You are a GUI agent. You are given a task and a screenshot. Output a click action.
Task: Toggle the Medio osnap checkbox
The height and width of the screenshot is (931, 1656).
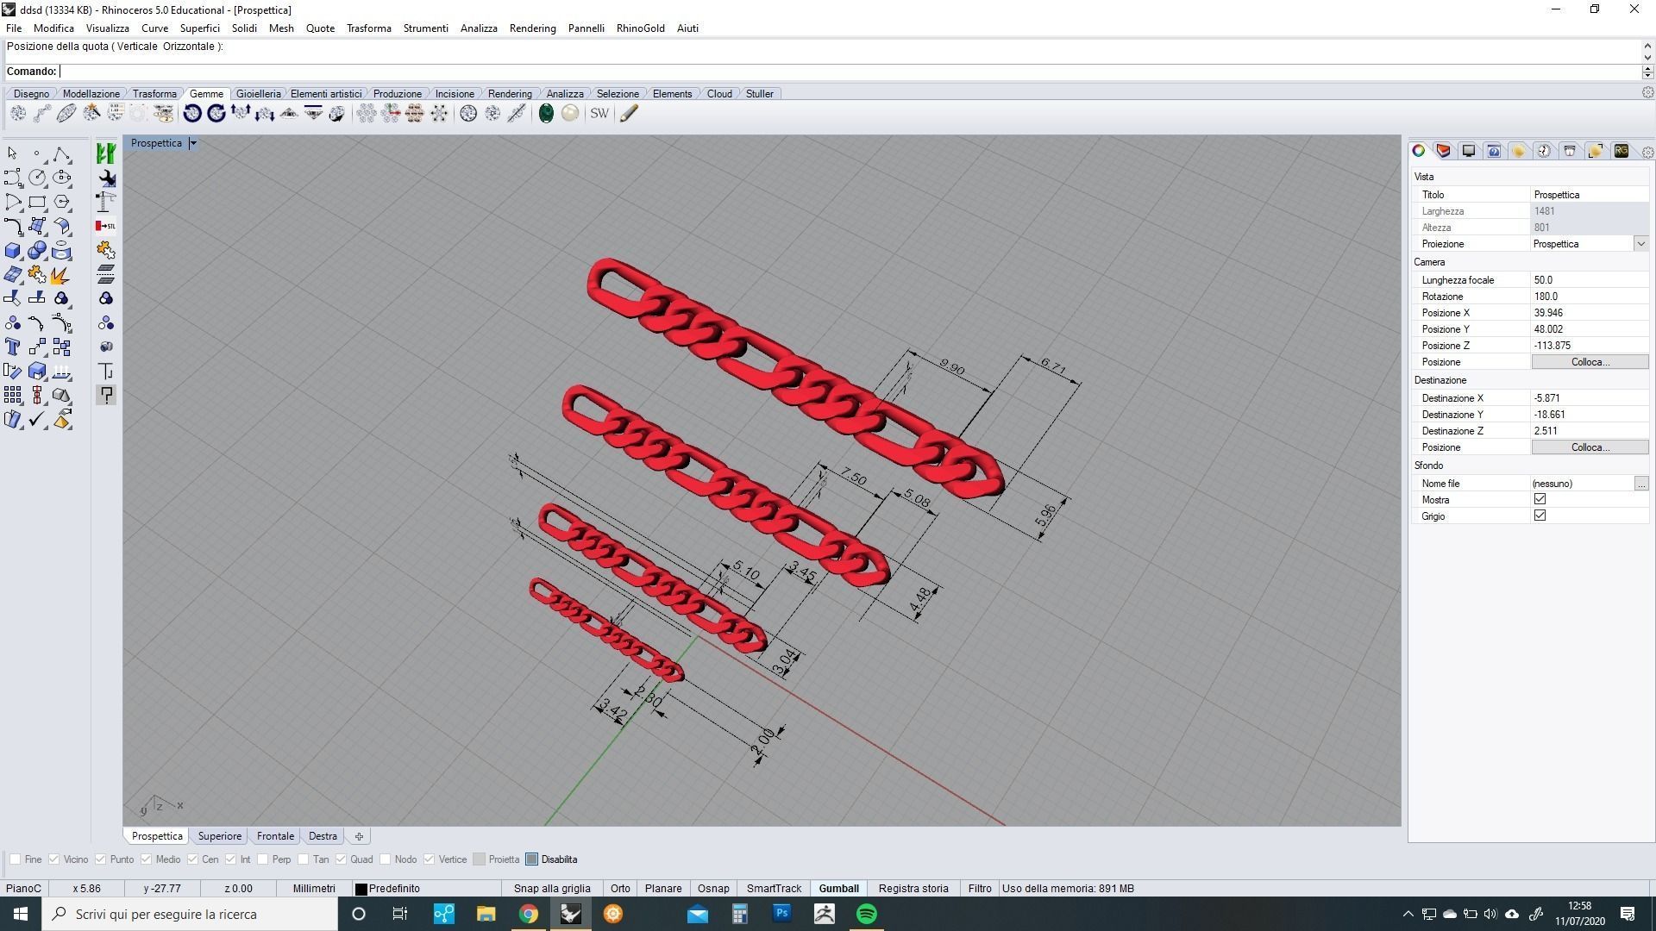tap(147, 859)
